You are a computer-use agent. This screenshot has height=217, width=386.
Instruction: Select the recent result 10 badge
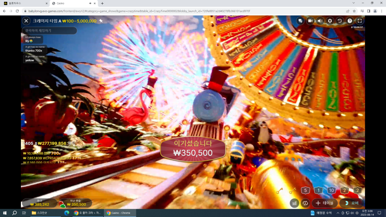tap(332, 190)
